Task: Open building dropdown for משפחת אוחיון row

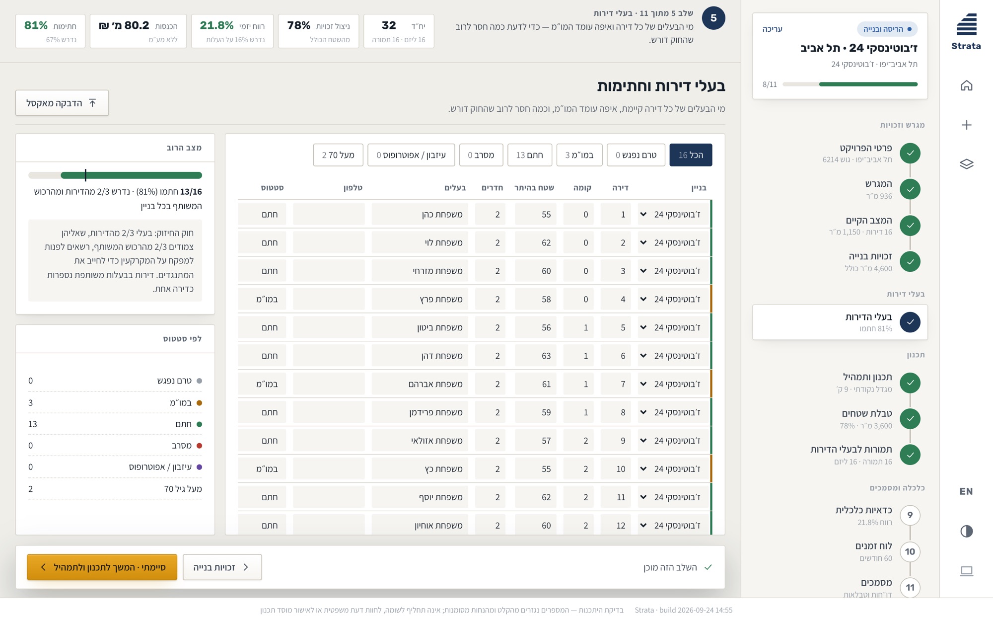Action: click(673, 525)
